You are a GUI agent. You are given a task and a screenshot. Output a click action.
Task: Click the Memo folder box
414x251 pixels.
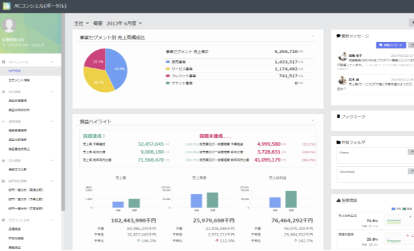tap(375, 155)
